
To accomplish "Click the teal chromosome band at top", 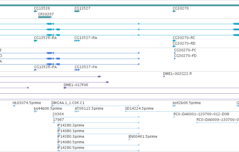I will 120,6.
